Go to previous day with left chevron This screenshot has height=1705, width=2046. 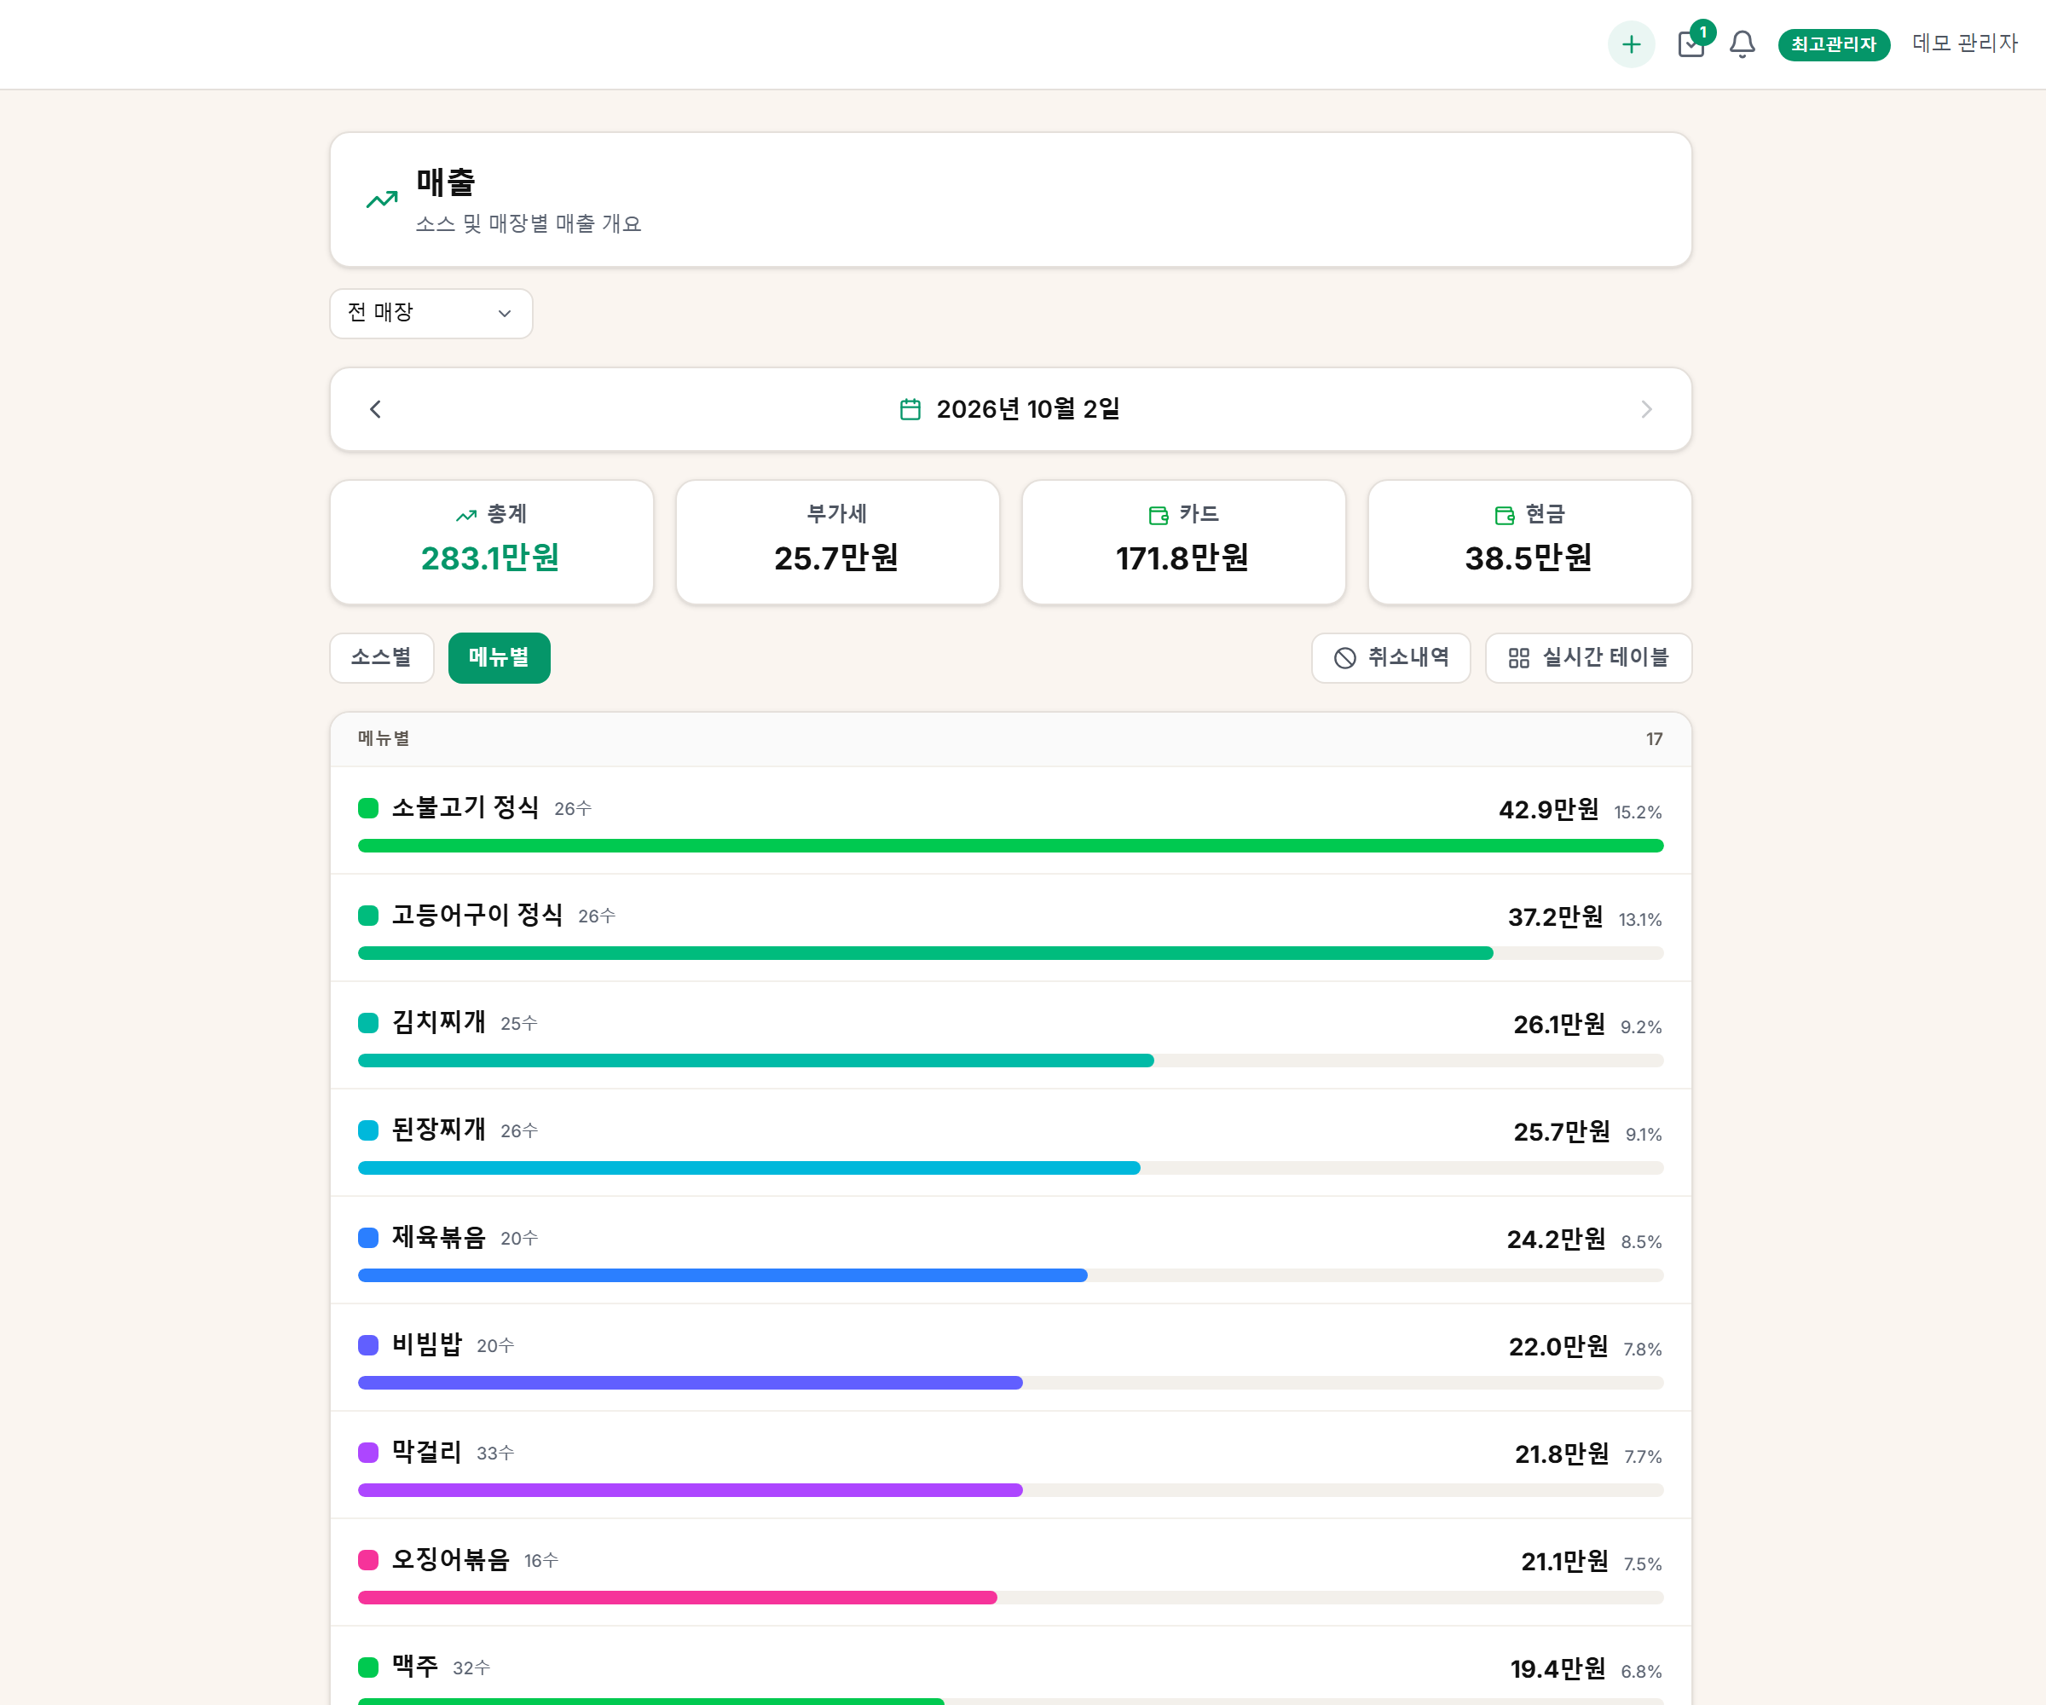pyautogui.click(x=375, y=409)
